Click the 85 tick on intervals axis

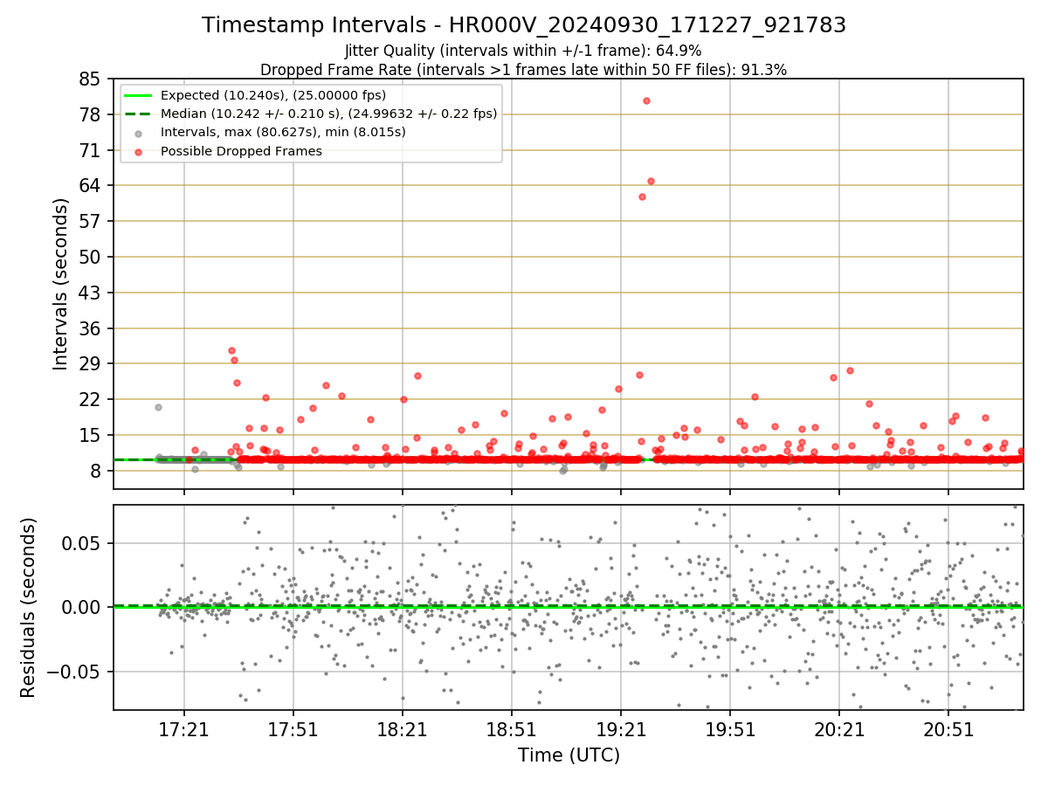[91, 79]
